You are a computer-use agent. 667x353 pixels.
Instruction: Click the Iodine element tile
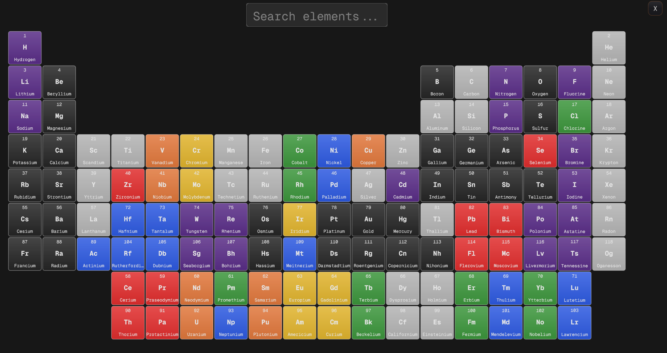click(574, 185)
